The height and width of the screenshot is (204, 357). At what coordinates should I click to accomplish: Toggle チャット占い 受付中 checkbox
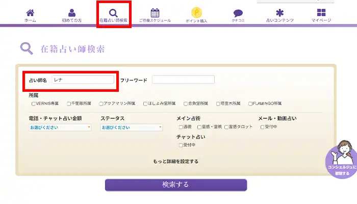181,145
